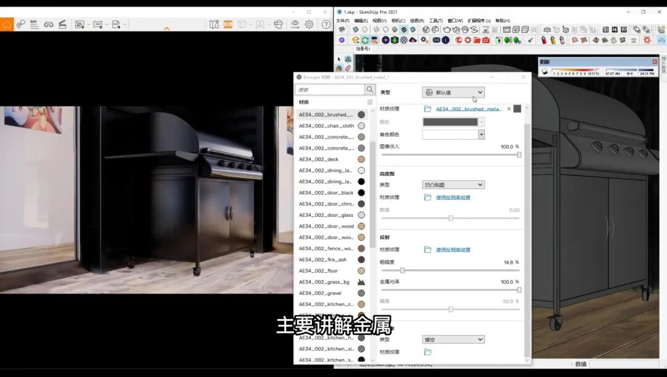The image size is (667, 377).
Task: Click the AE34_002_brushed_metal texture link
Action: (469, 109)
